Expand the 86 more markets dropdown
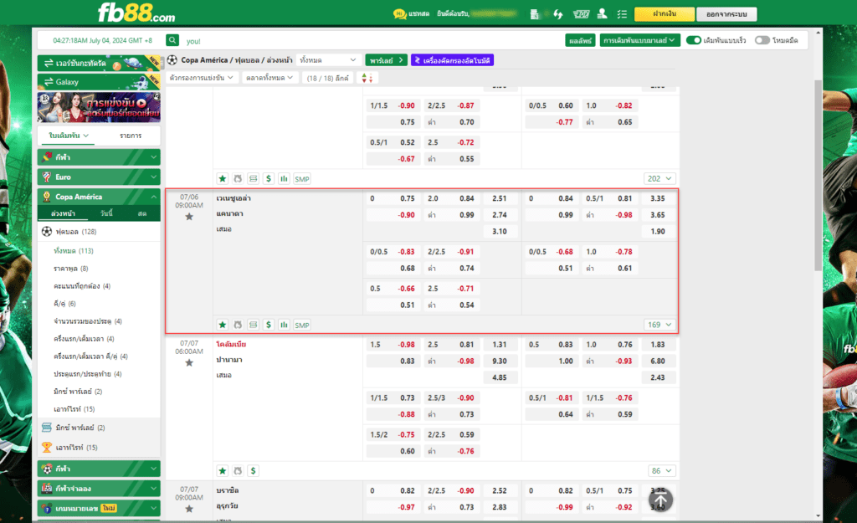The width and height of the screenshot is (857, 523). (661, 470)
